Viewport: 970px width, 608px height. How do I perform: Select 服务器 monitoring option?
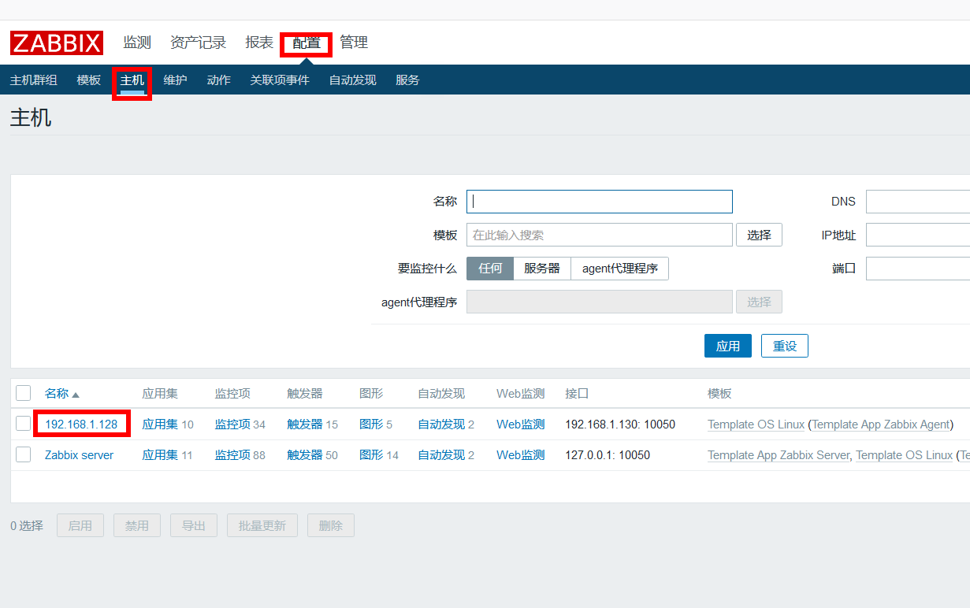pyautogui.click(x=542, y=269)
